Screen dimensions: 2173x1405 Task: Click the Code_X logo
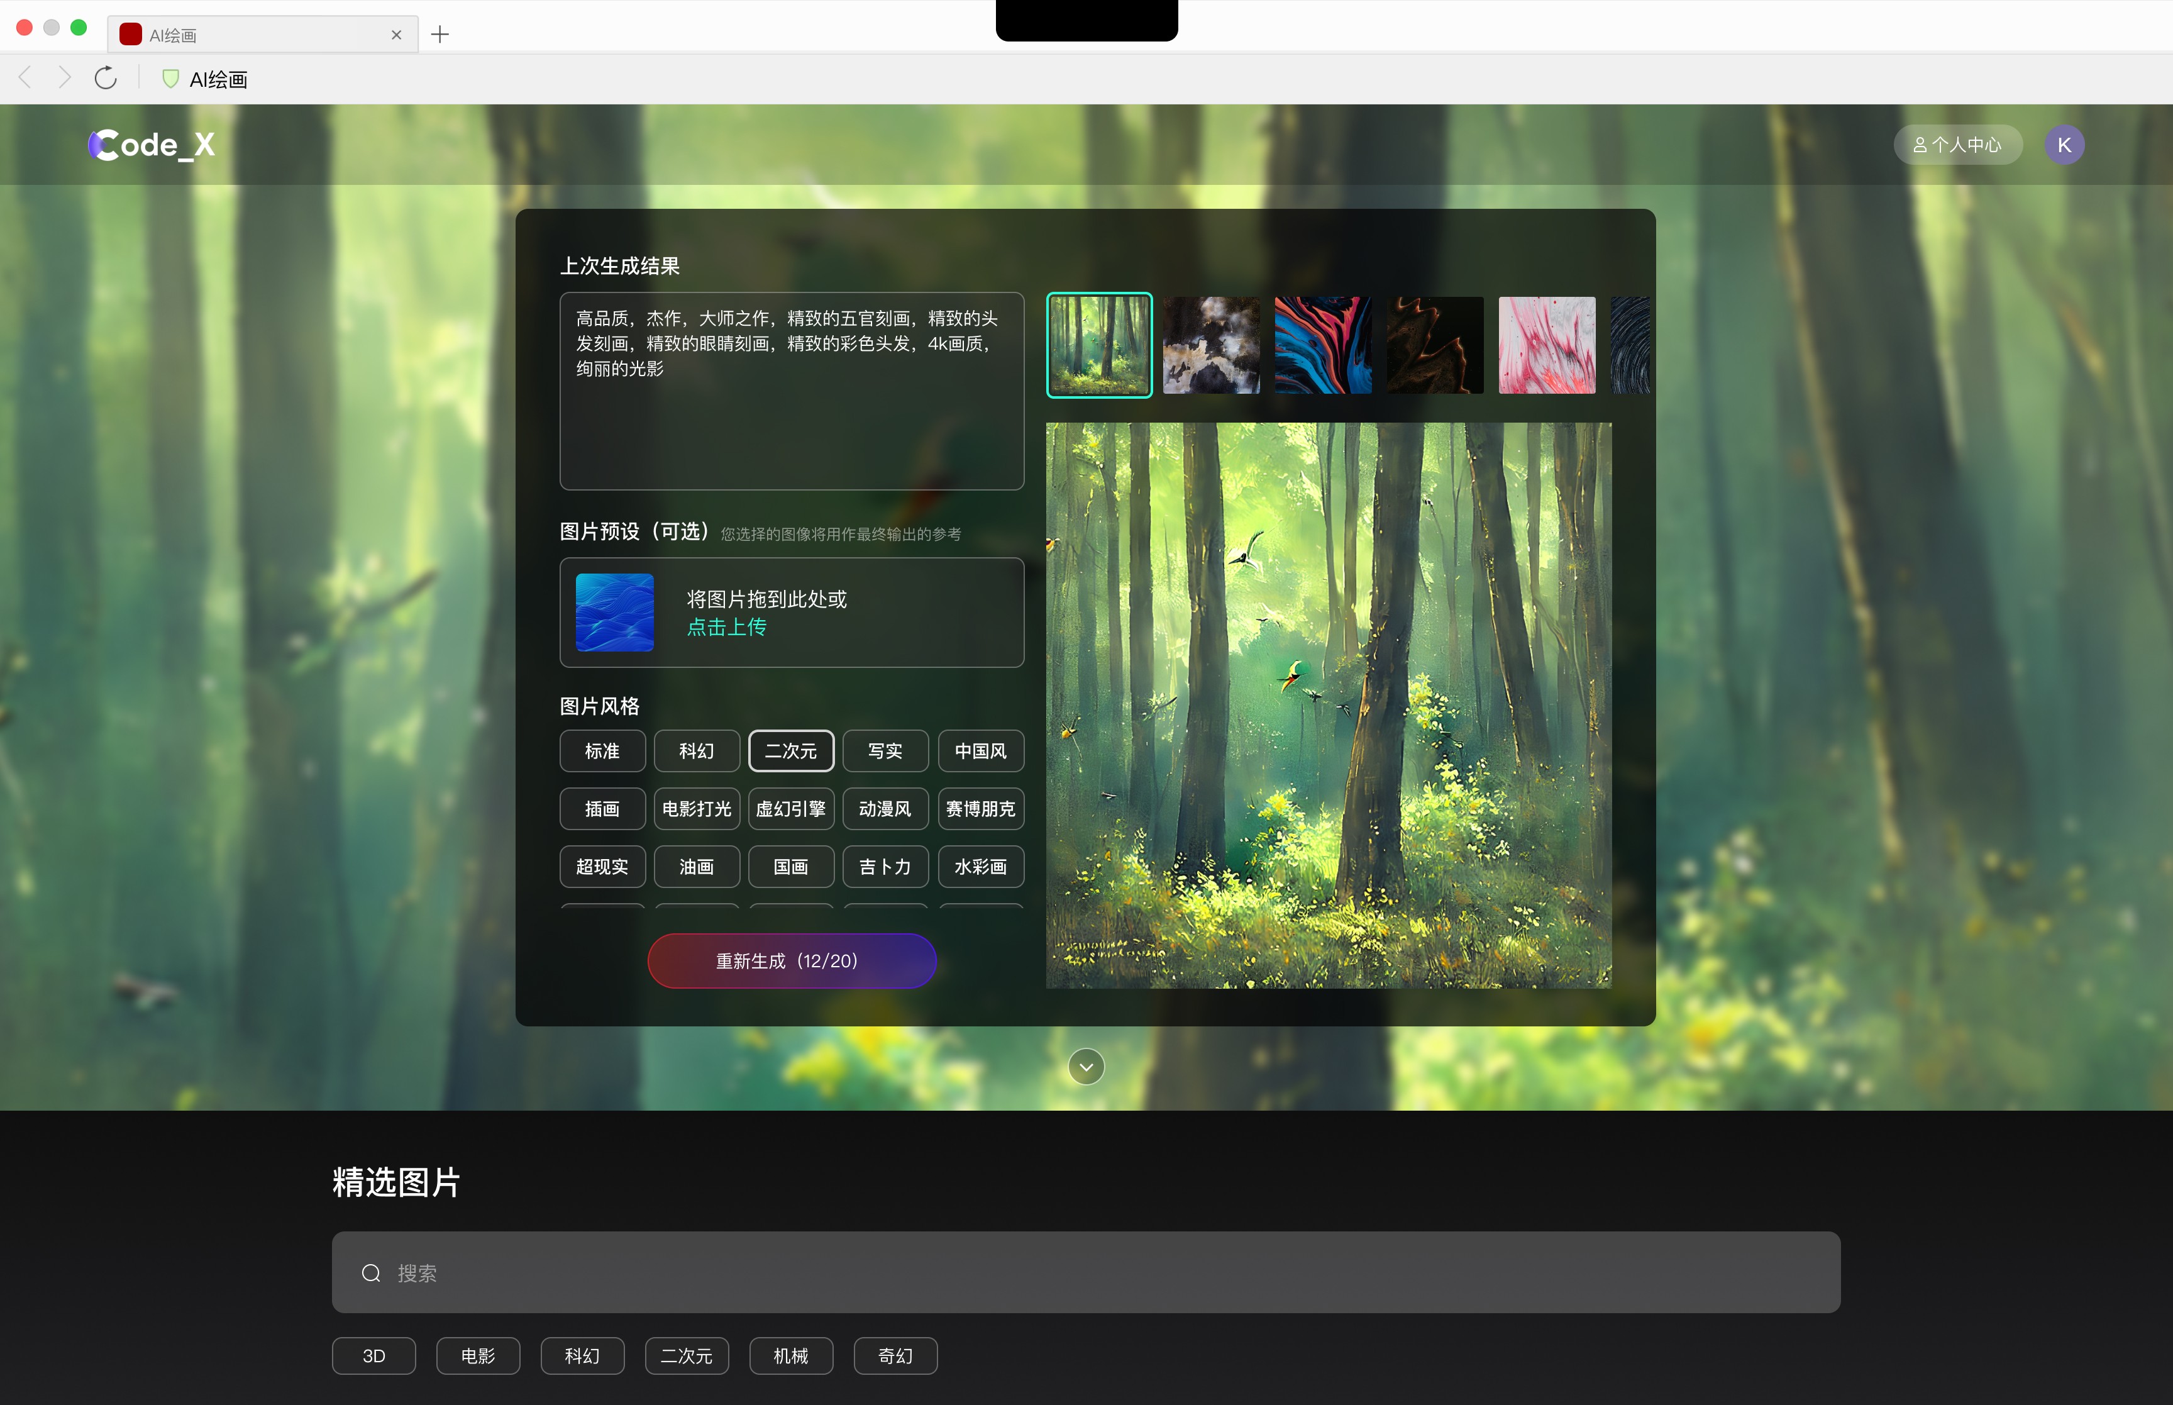(152, 144)
